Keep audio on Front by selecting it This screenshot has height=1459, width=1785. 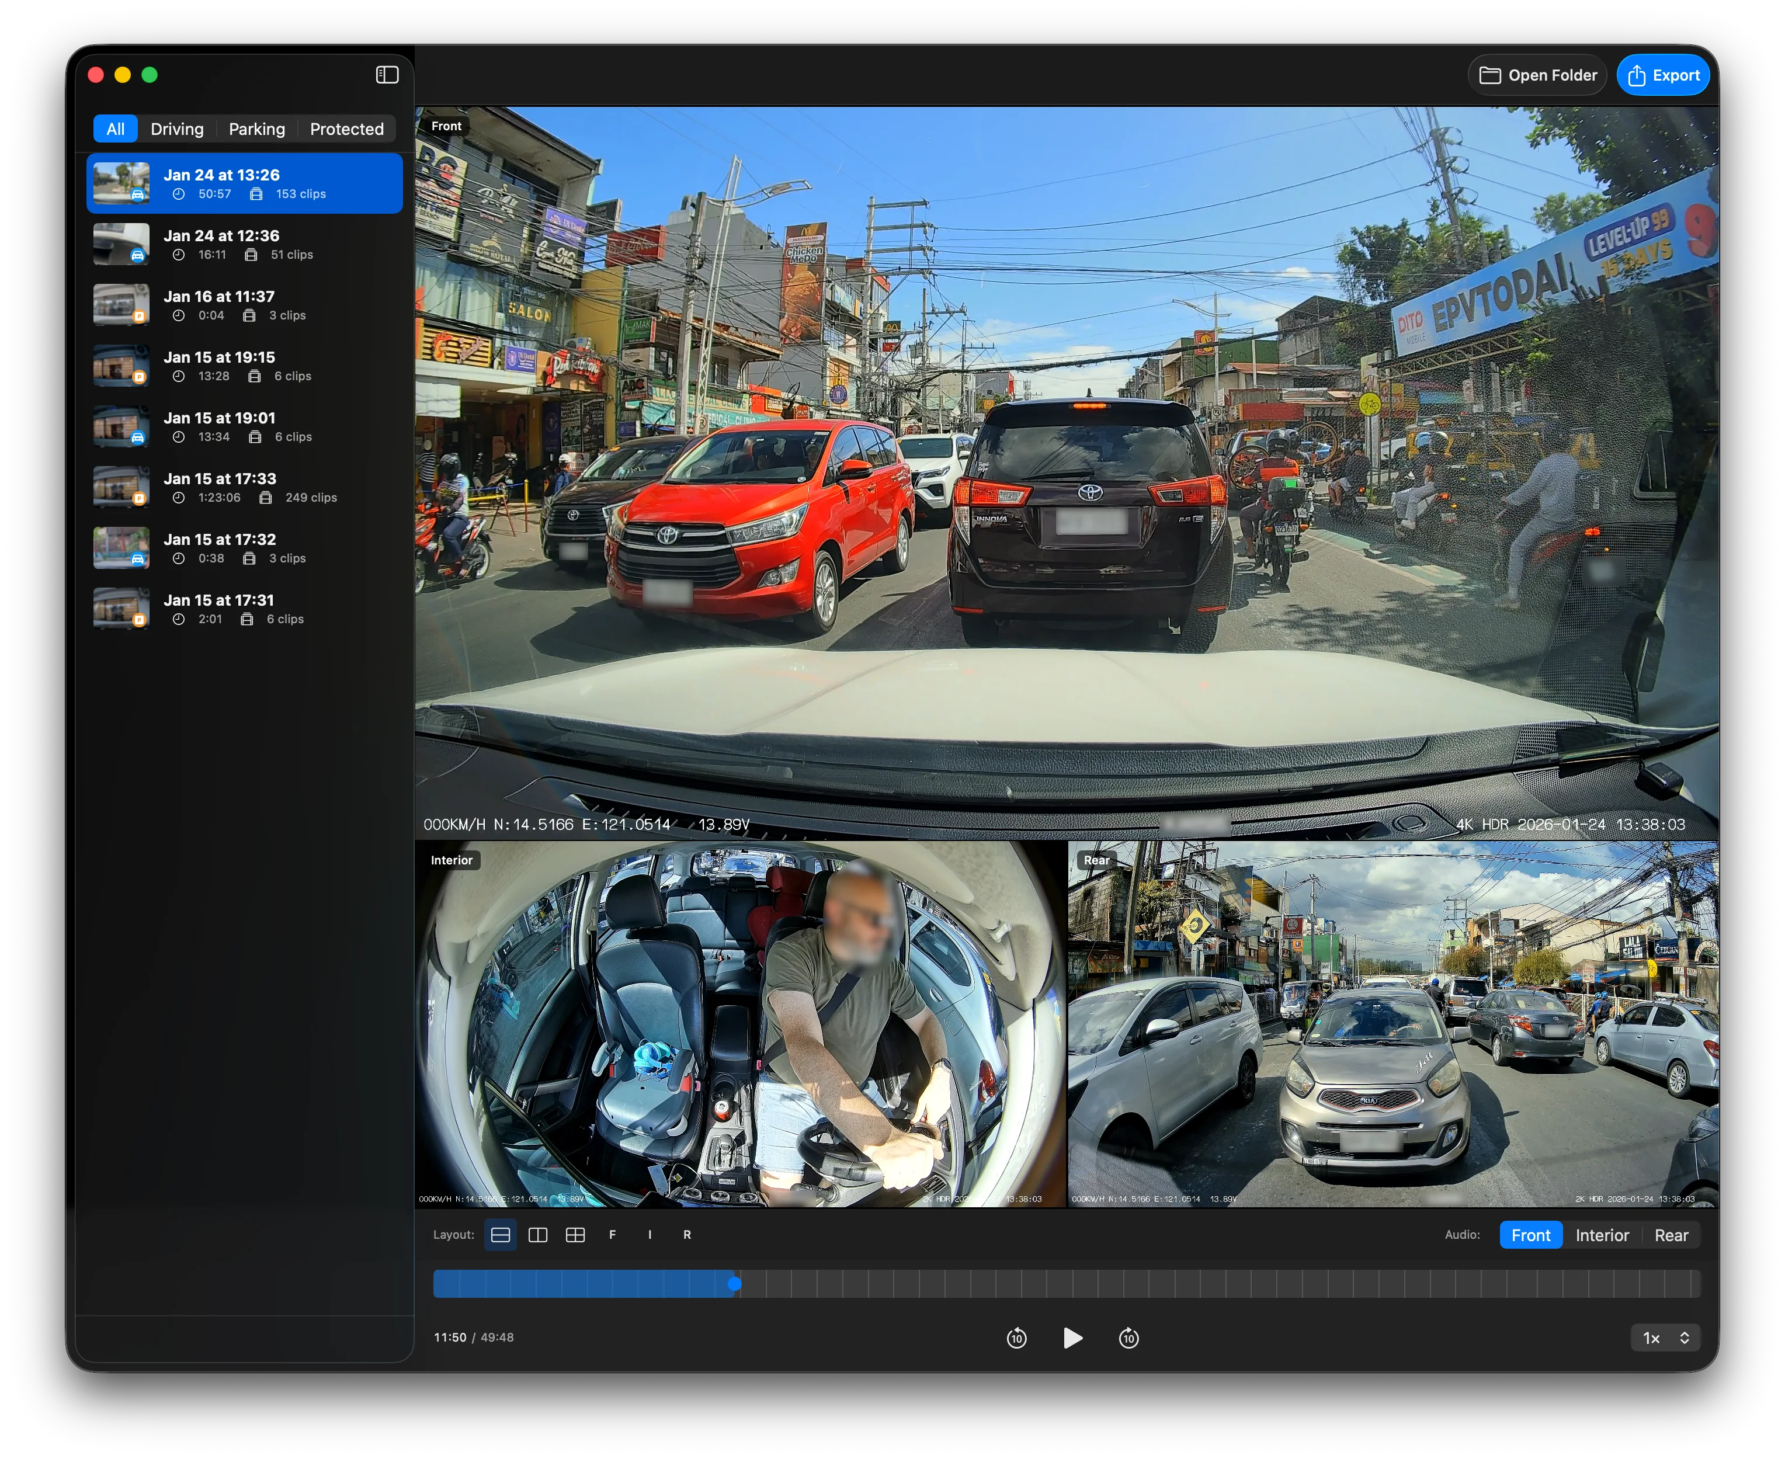(1530, 1235)
